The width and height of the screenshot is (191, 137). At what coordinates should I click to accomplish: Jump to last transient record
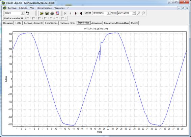(81, 13)
